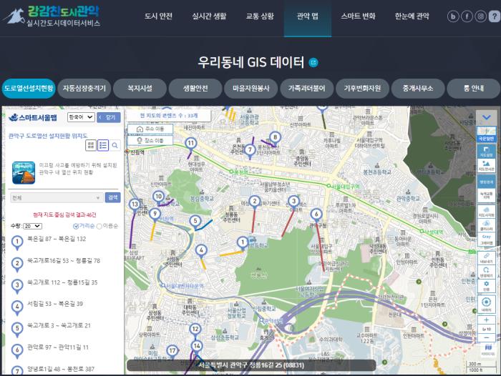The width and height of the screenshot is (501, 376).
Task: Open the 수량 20 count dropdown
Action: tap(32, 226)
